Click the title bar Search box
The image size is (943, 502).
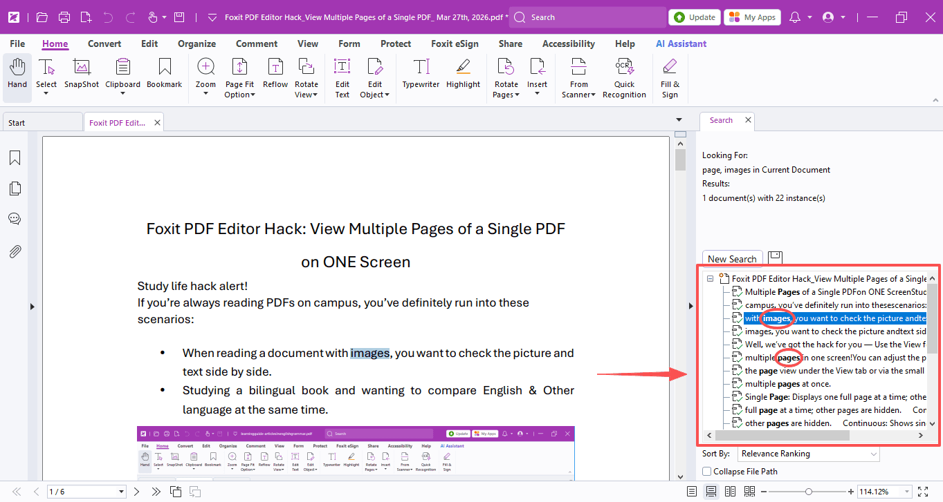[587, 17]
